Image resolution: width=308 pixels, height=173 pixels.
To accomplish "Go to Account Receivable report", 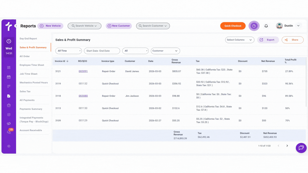I will click(x=31, y=130).
